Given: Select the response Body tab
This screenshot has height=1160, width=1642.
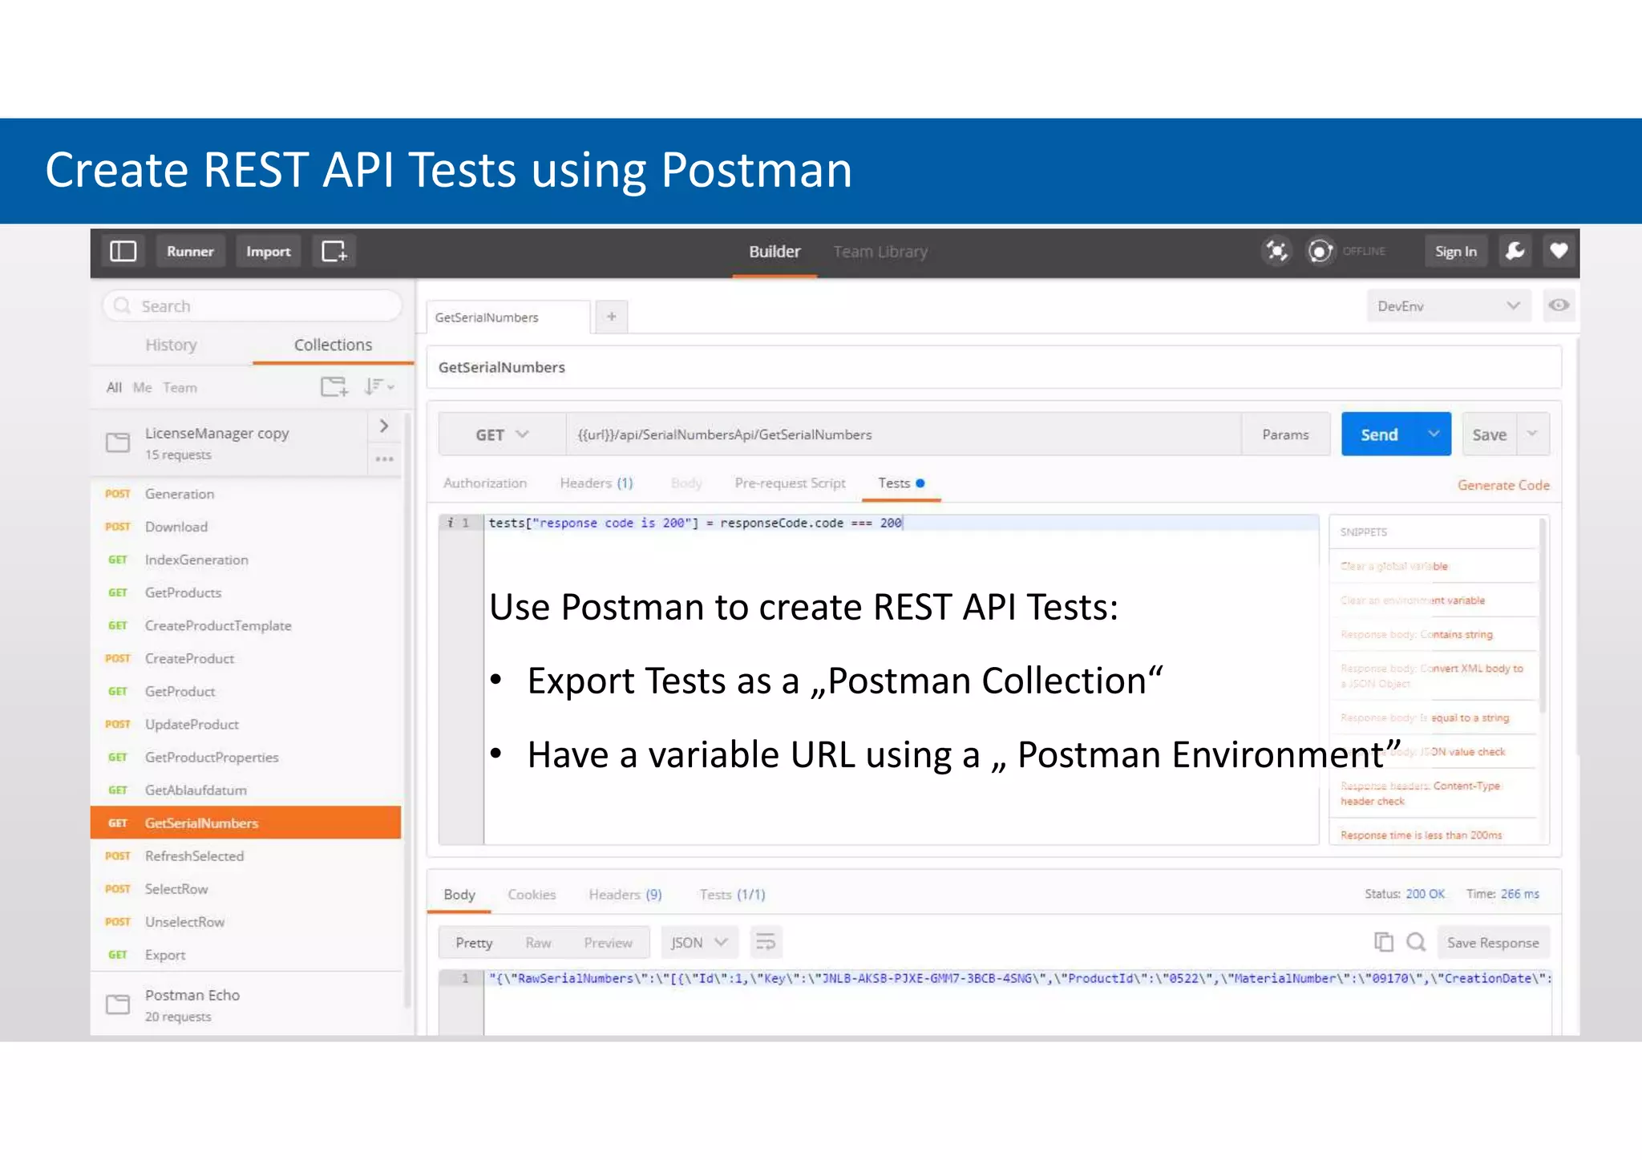Looking at the screenshot, I should (459, 894).
